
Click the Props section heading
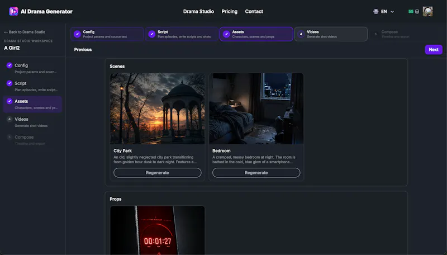pyautogui.click(x=116, y=199)
